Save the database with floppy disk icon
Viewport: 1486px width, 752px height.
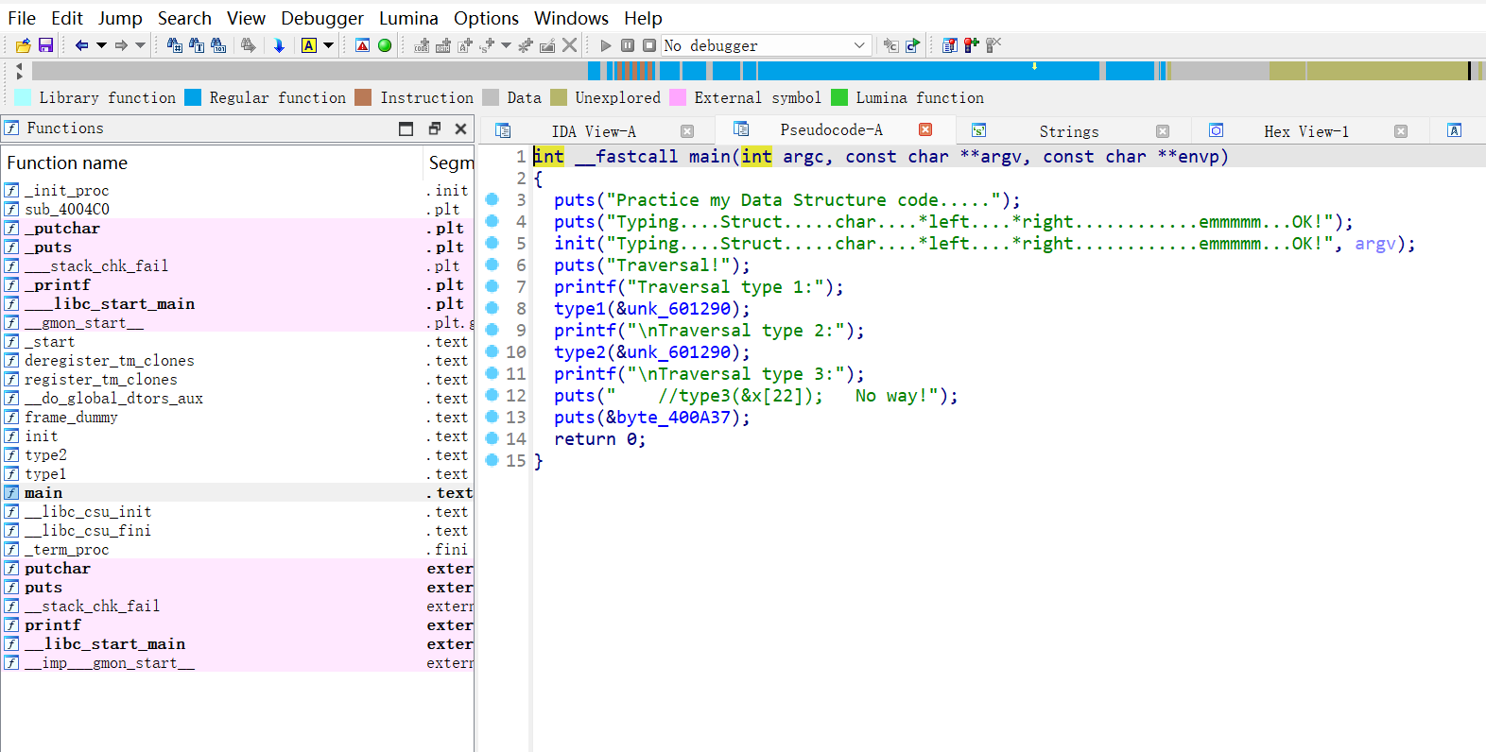coord(44,45)
